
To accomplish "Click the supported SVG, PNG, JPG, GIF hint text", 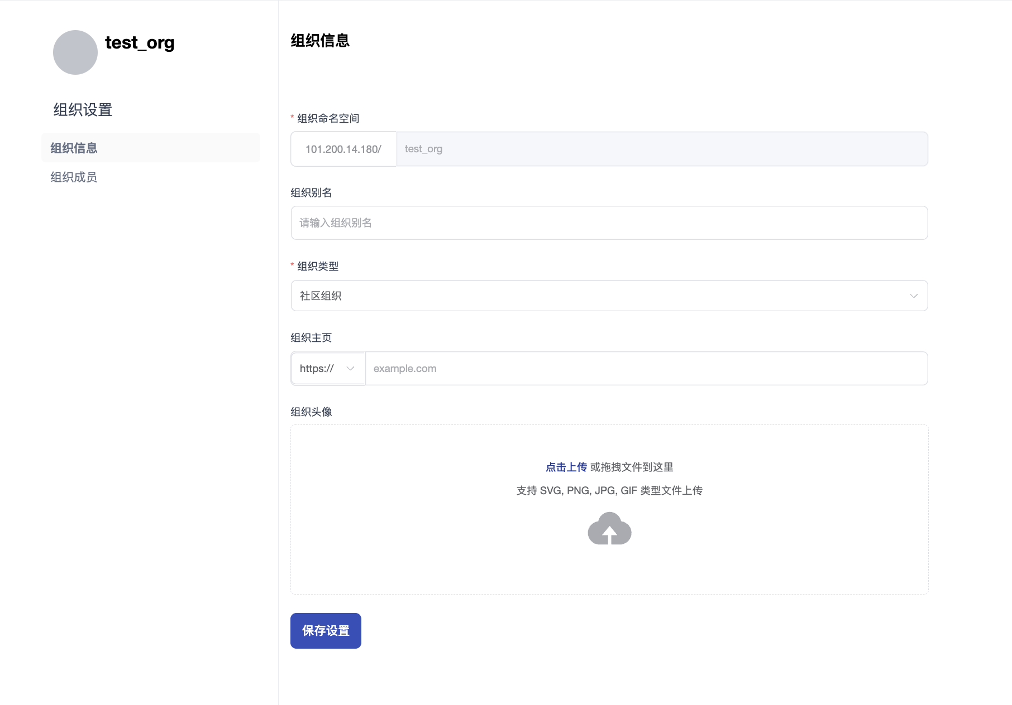I will coord(609,491).
